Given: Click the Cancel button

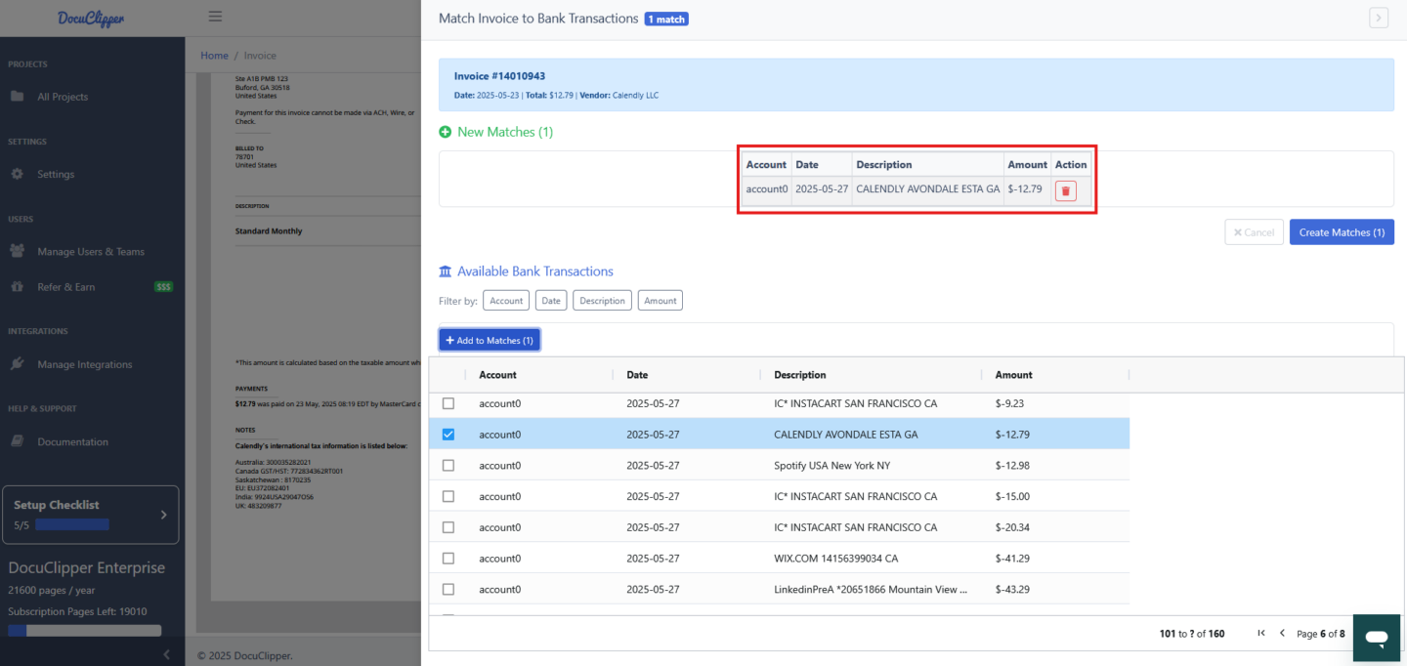Looking at the screenshot, I should (x=1254, y=232).
